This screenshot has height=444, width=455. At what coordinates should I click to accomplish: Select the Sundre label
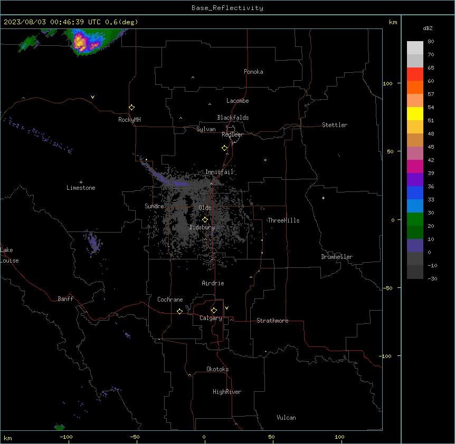pyautogui.click(x=154, y=206)
